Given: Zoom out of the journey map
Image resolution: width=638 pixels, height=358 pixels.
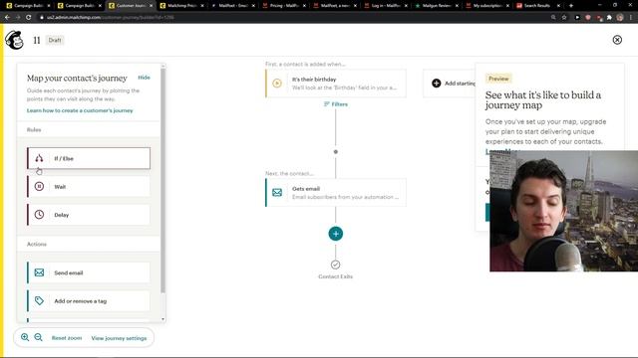Looking at the screenshot, I should coord(38,337).
